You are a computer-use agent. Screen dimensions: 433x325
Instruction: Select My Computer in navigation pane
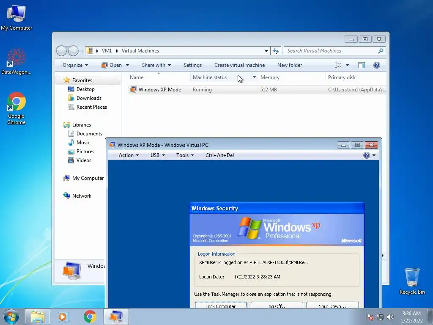click(88, 178)
